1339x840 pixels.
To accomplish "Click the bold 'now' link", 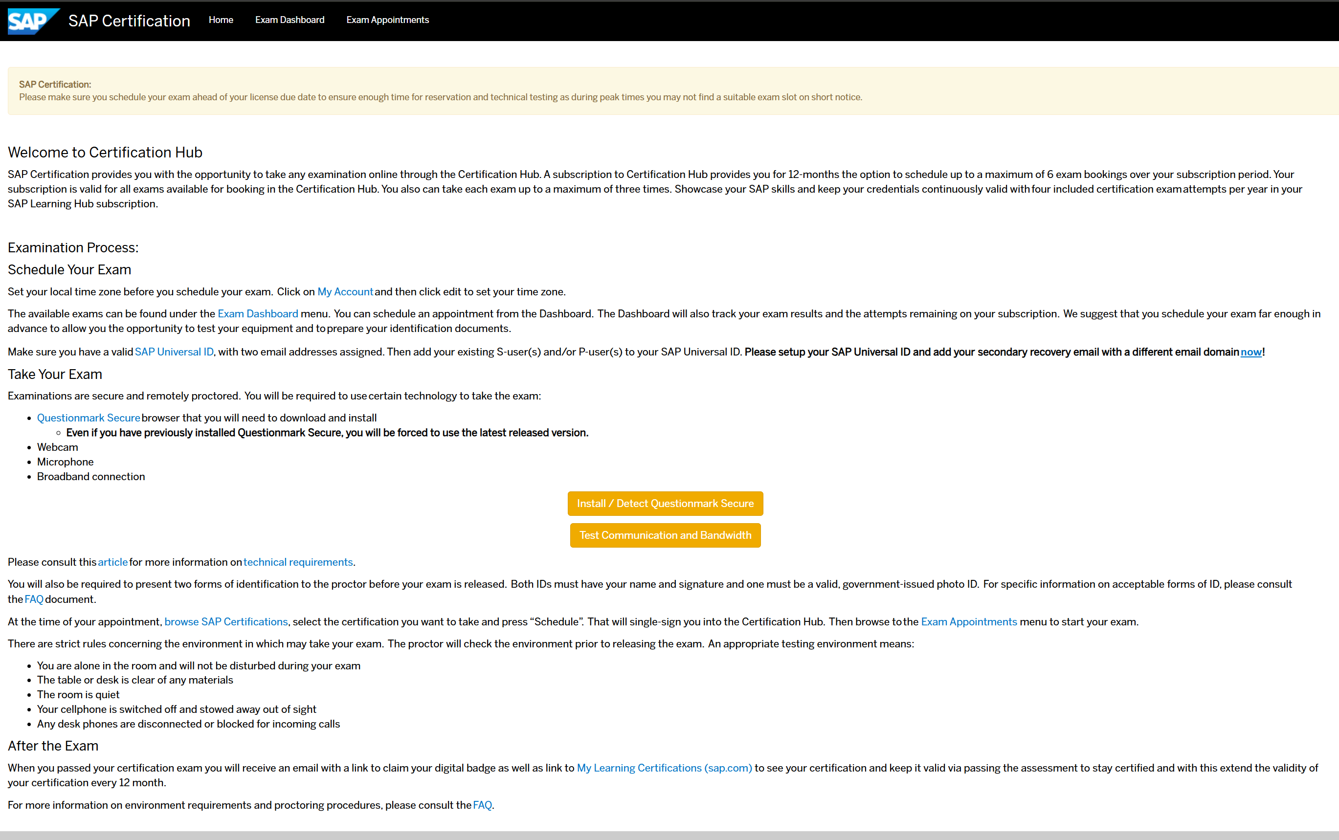I will click(1250, 352).
